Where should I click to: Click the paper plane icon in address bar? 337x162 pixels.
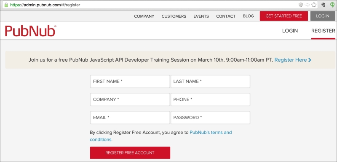307,5
